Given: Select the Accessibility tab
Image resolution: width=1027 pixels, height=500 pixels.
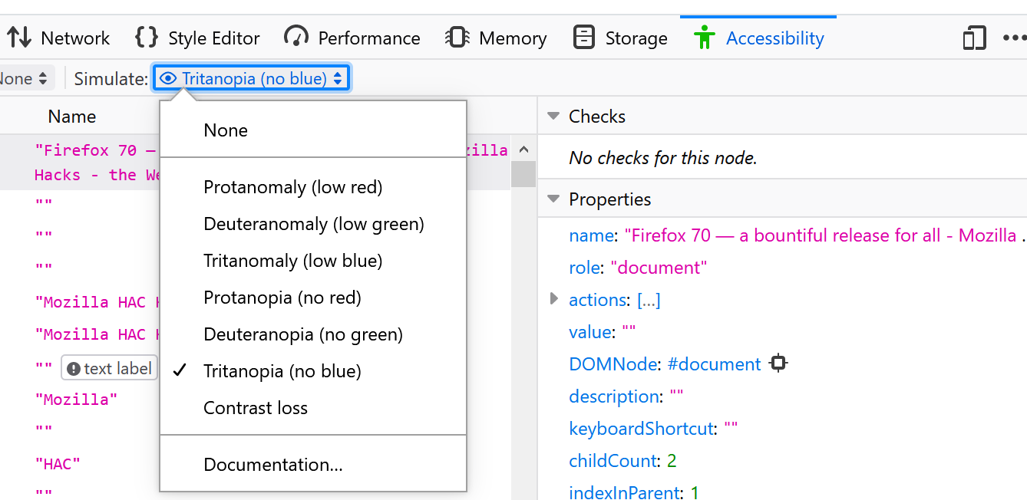Looking at the screenshot, I should (x=758, y=38).
